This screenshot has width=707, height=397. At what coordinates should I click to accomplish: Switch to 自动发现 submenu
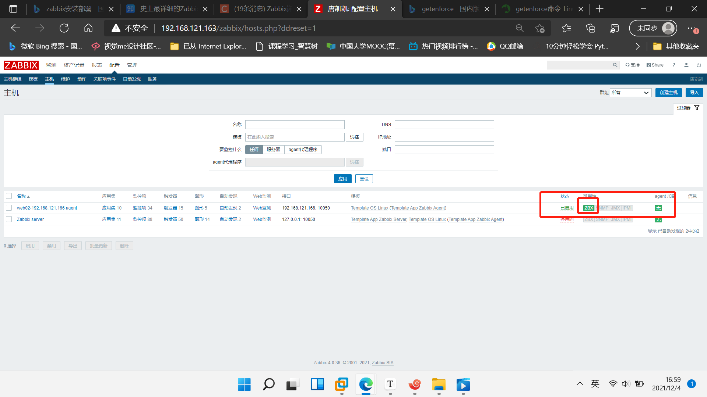132,79
